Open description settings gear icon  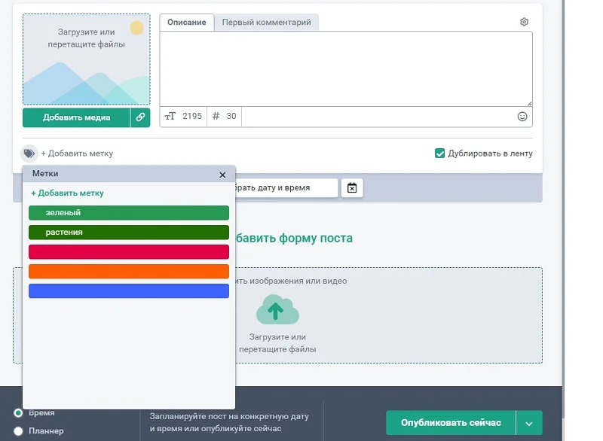[x=525, y=22]
